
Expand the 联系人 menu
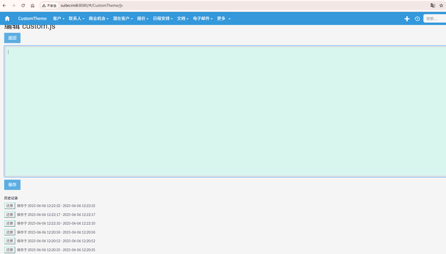point(76,18)
